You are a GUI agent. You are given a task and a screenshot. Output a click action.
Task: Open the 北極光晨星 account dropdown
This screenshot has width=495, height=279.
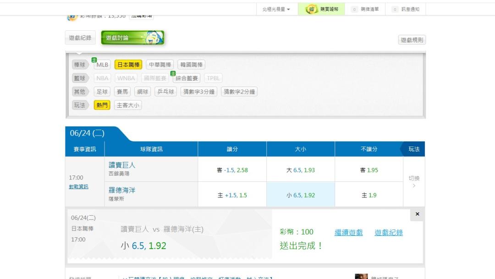click(x=276, y=10)
